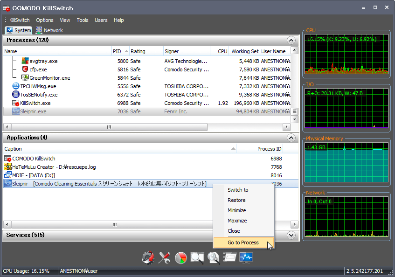This screenshot has width=395, height=277.
Task: Click the "CPU Usage: 16.15%" status text
Action: point(26,271)
